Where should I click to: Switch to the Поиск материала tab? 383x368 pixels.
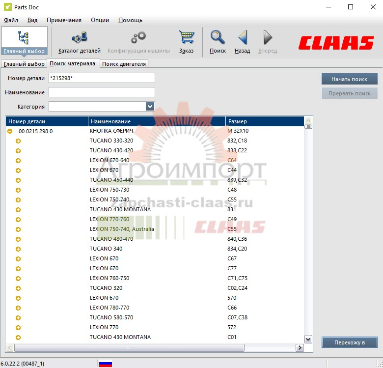tap(72, 63)
